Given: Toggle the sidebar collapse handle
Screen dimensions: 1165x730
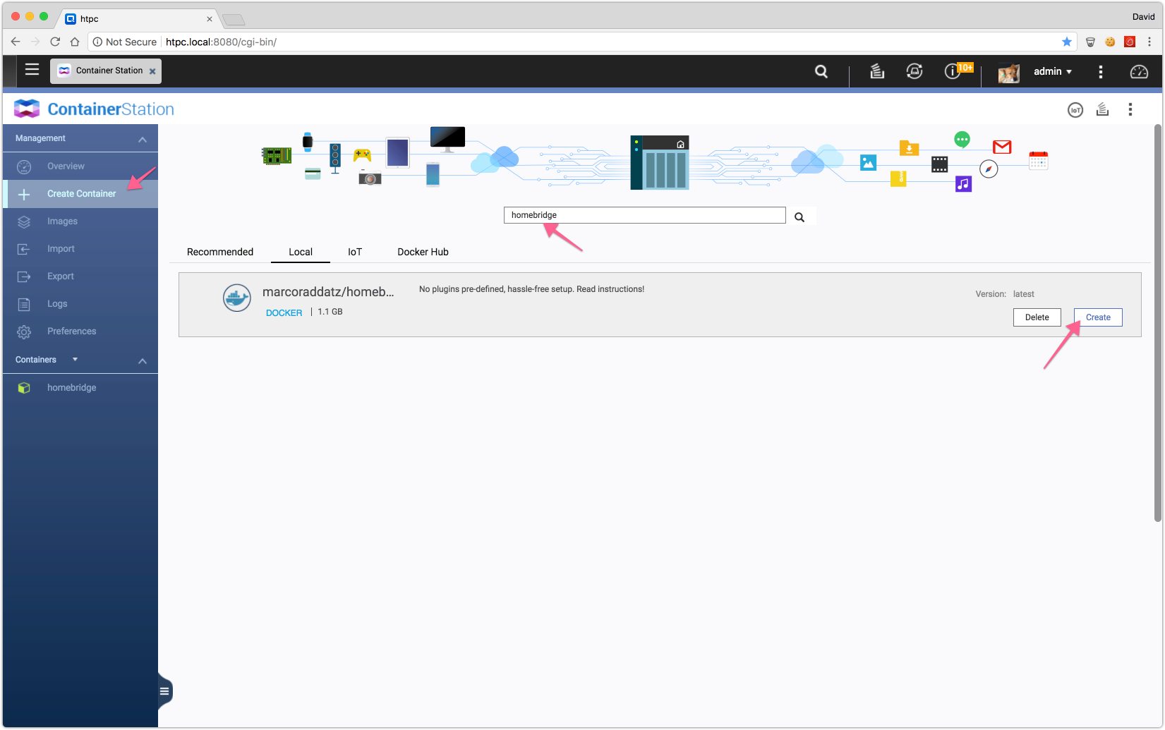Looking at the screenshot, I should click(x=164, y=691).
